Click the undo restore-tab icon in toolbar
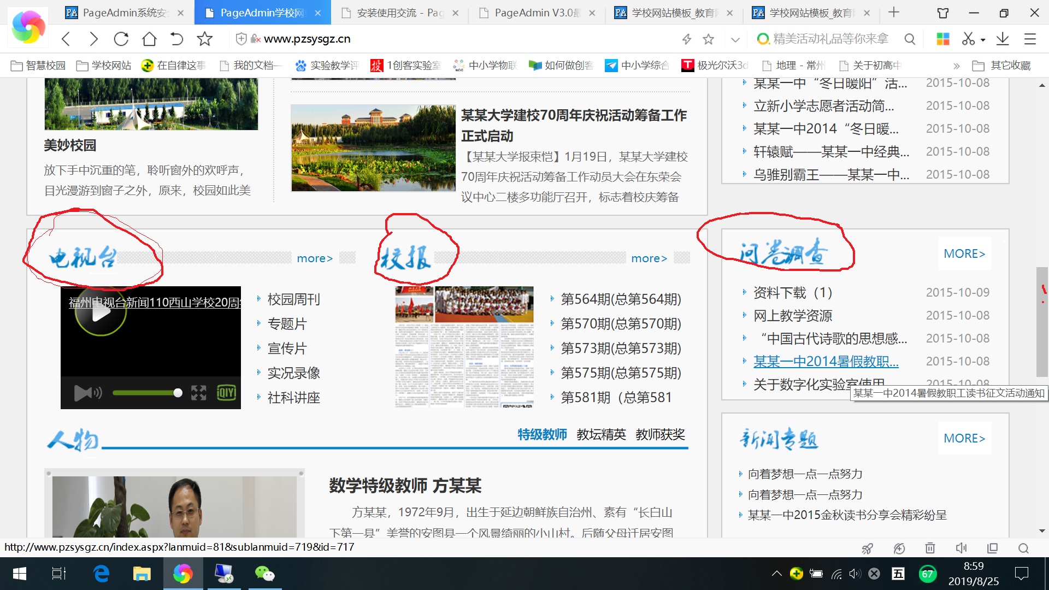1049x590 pixels. click(x=176, y=39)
